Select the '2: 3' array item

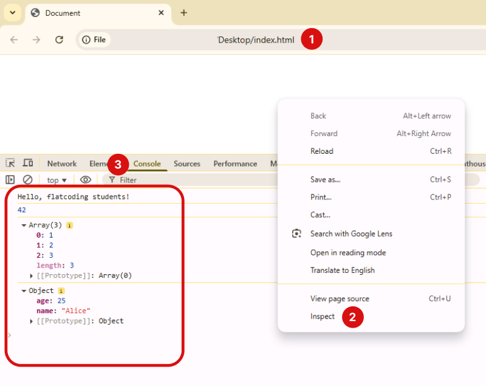(x=44, y=255)
